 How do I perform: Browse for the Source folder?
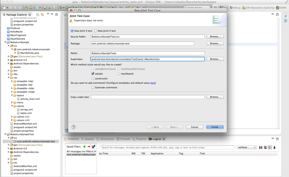click(215, 37)
